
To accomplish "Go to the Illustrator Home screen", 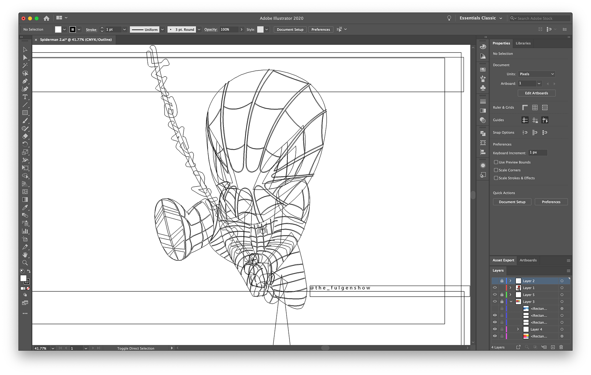I will [x=46, y=18].
